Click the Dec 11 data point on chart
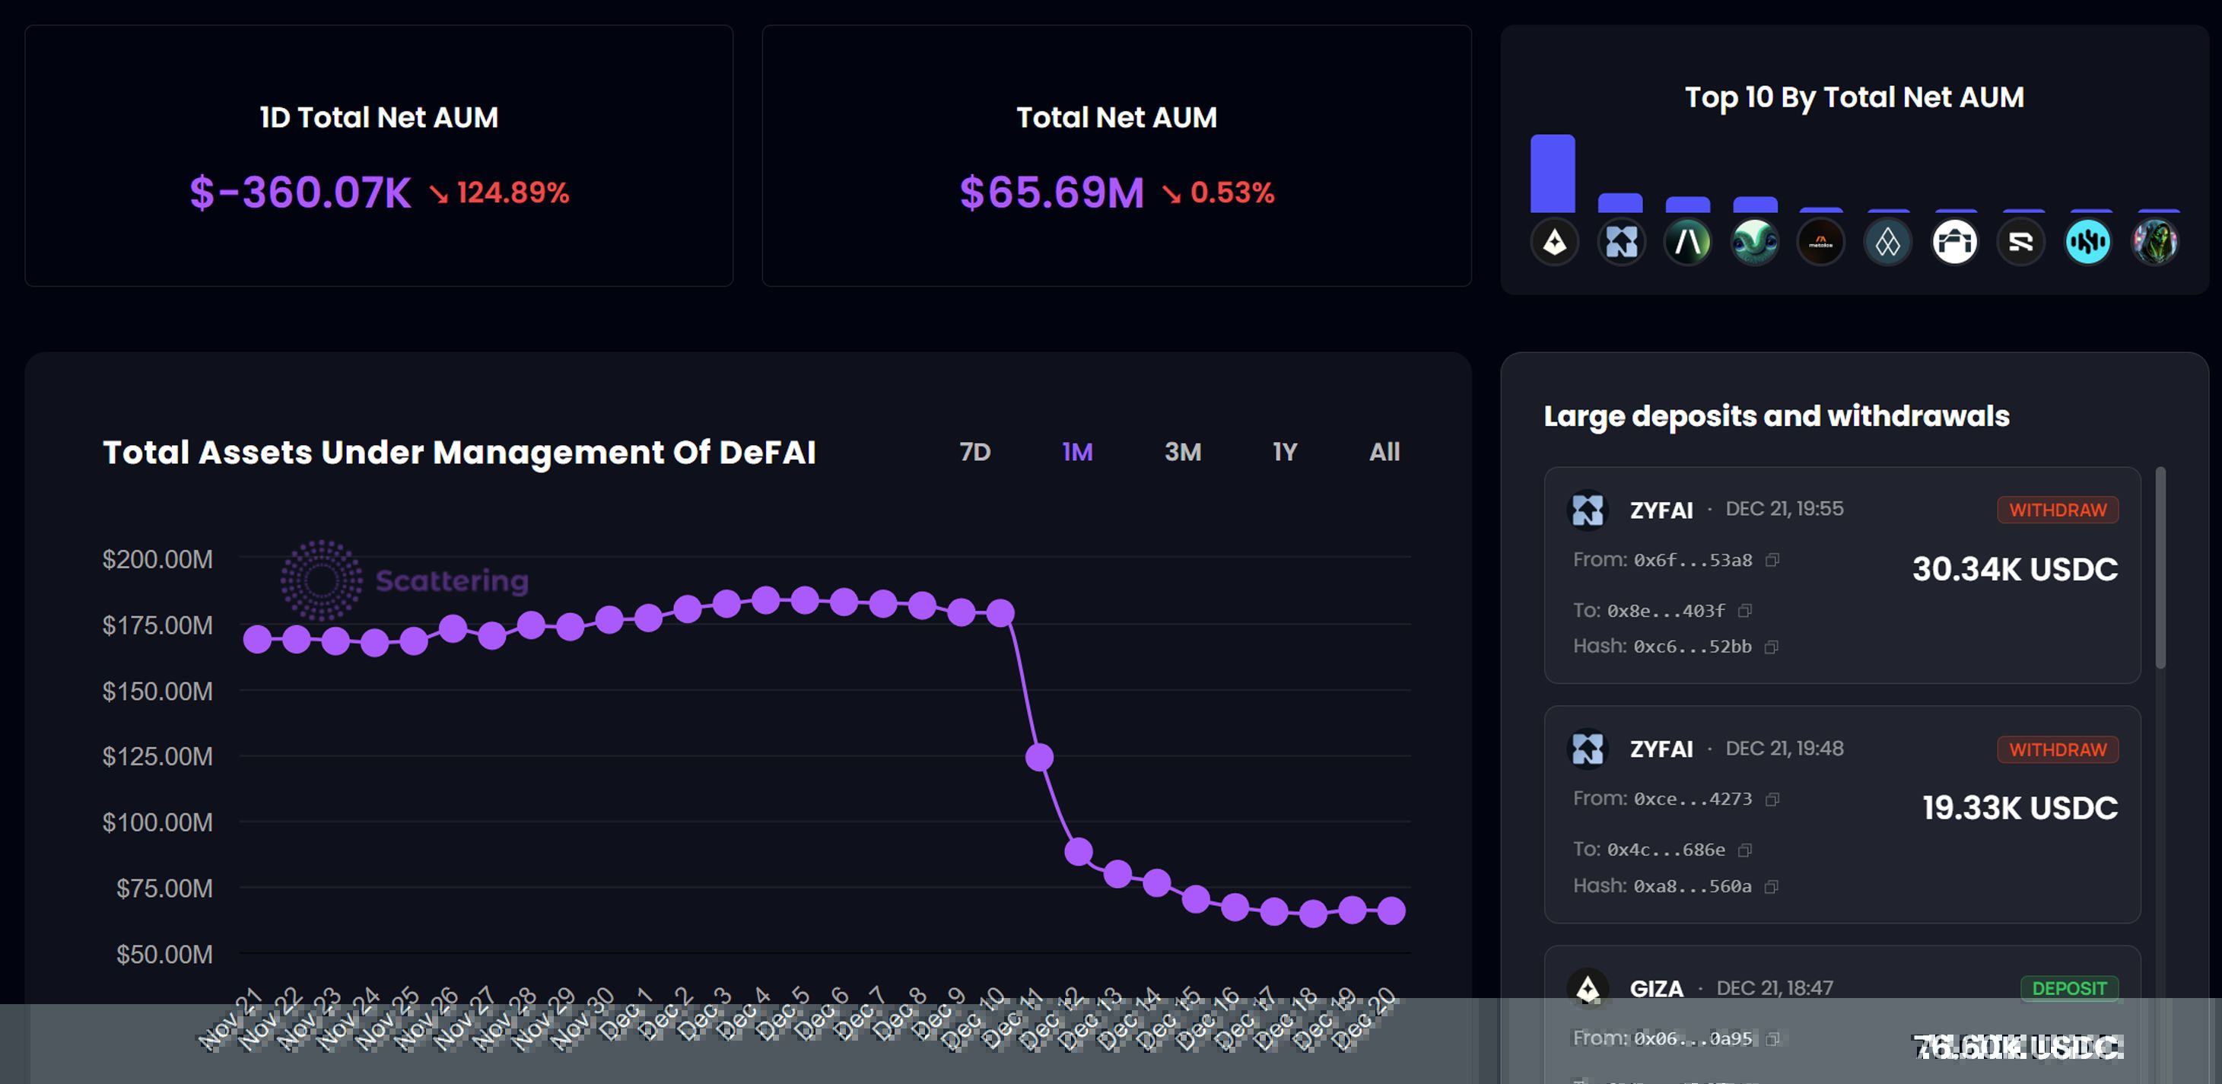 pos(1039,757)
